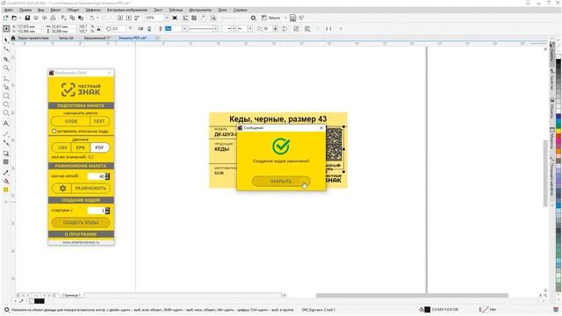The height and width of the screenshot is (316, 562).
Task: Select the Polygon tool in the toolbox
Action: pos(6,113)
